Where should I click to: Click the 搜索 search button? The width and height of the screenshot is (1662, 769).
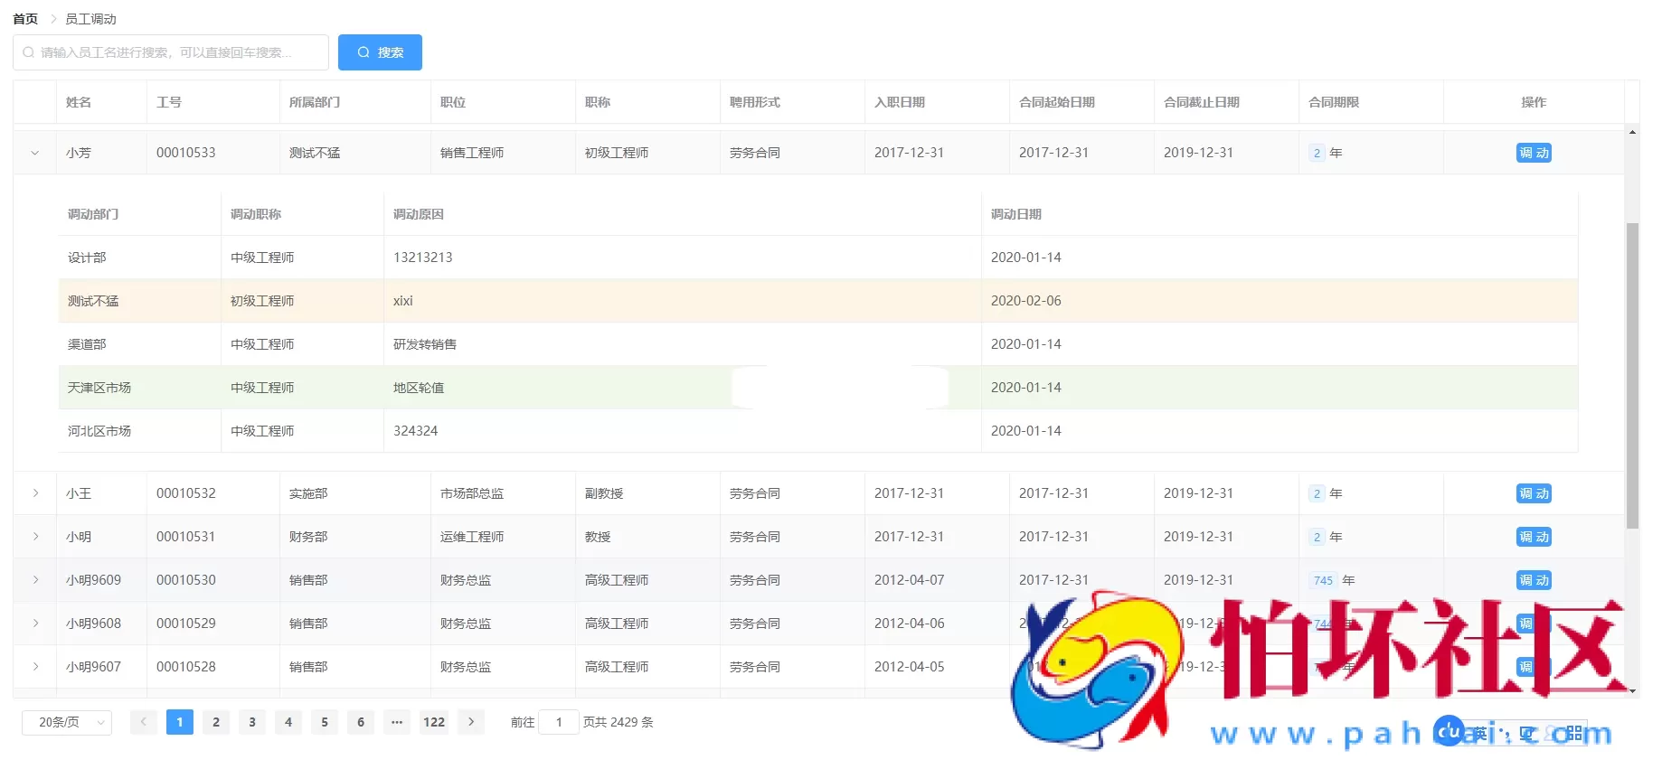click(x=380, y=52)
